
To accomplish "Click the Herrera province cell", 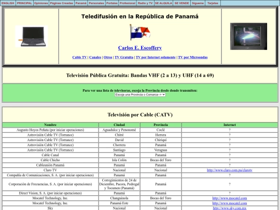I will click(161, 135).
